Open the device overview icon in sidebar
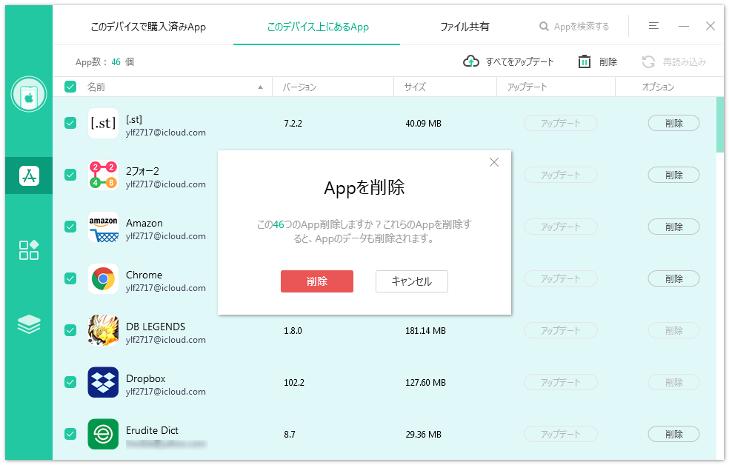Screen dimensions: 729x465 point(29,94)
